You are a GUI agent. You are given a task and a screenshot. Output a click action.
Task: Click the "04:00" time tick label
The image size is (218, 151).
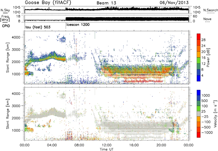click(52, 145)
